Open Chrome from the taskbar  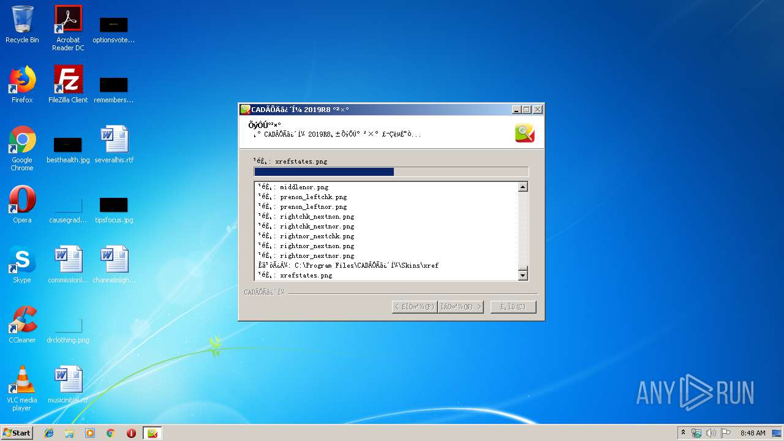pos(110,433)
